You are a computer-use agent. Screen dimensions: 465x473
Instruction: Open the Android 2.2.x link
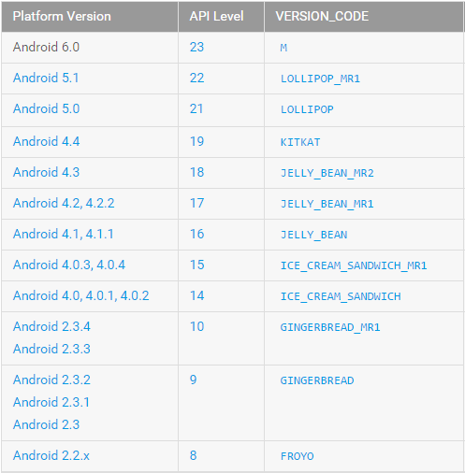point(51,455)
